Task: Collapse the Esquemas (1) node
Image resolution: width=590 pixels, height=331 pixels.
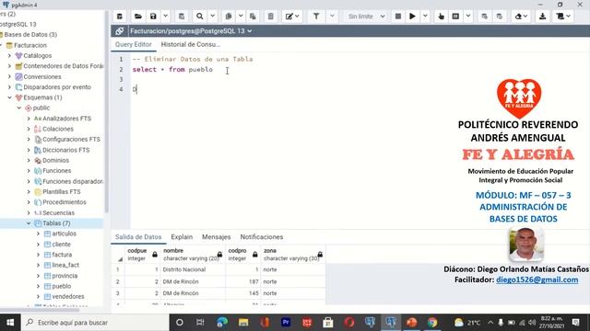Action: click(x=9, y=97)
